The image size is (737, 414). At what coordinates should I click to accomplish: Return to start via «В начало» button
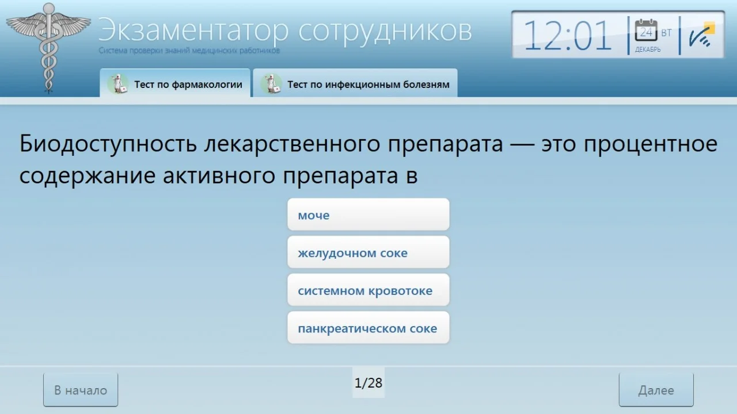tap(80, 389)
